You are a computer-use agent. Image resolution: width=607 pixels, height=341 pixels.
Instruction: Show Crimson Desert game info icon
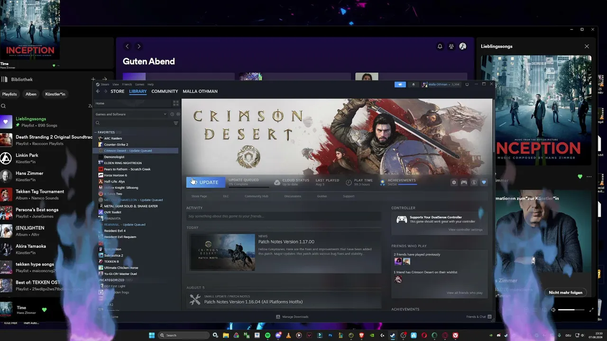pyautogui.click(x=474, y=182)
